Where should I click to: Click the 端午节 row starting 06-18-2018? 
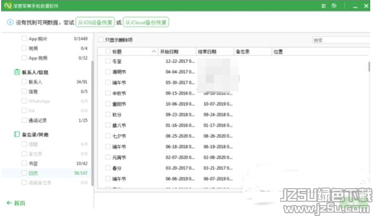[x=233, y=147]
